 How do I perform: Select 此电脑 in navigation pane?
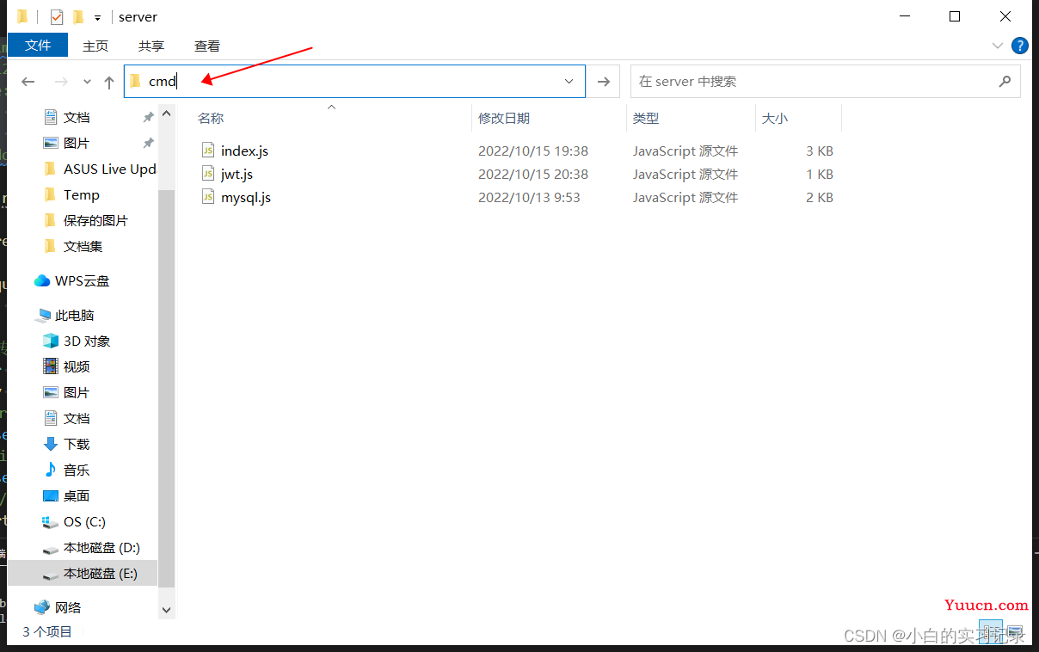click(74, 315)
